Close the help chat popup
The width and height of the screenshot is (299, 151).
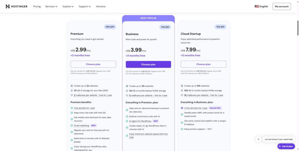(258, 139)
